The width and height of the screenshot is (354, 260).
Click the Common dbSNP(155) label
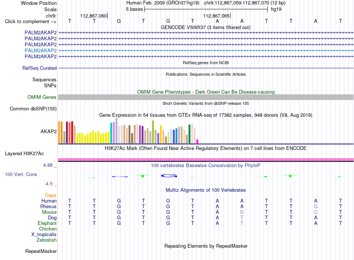(33, 109)
